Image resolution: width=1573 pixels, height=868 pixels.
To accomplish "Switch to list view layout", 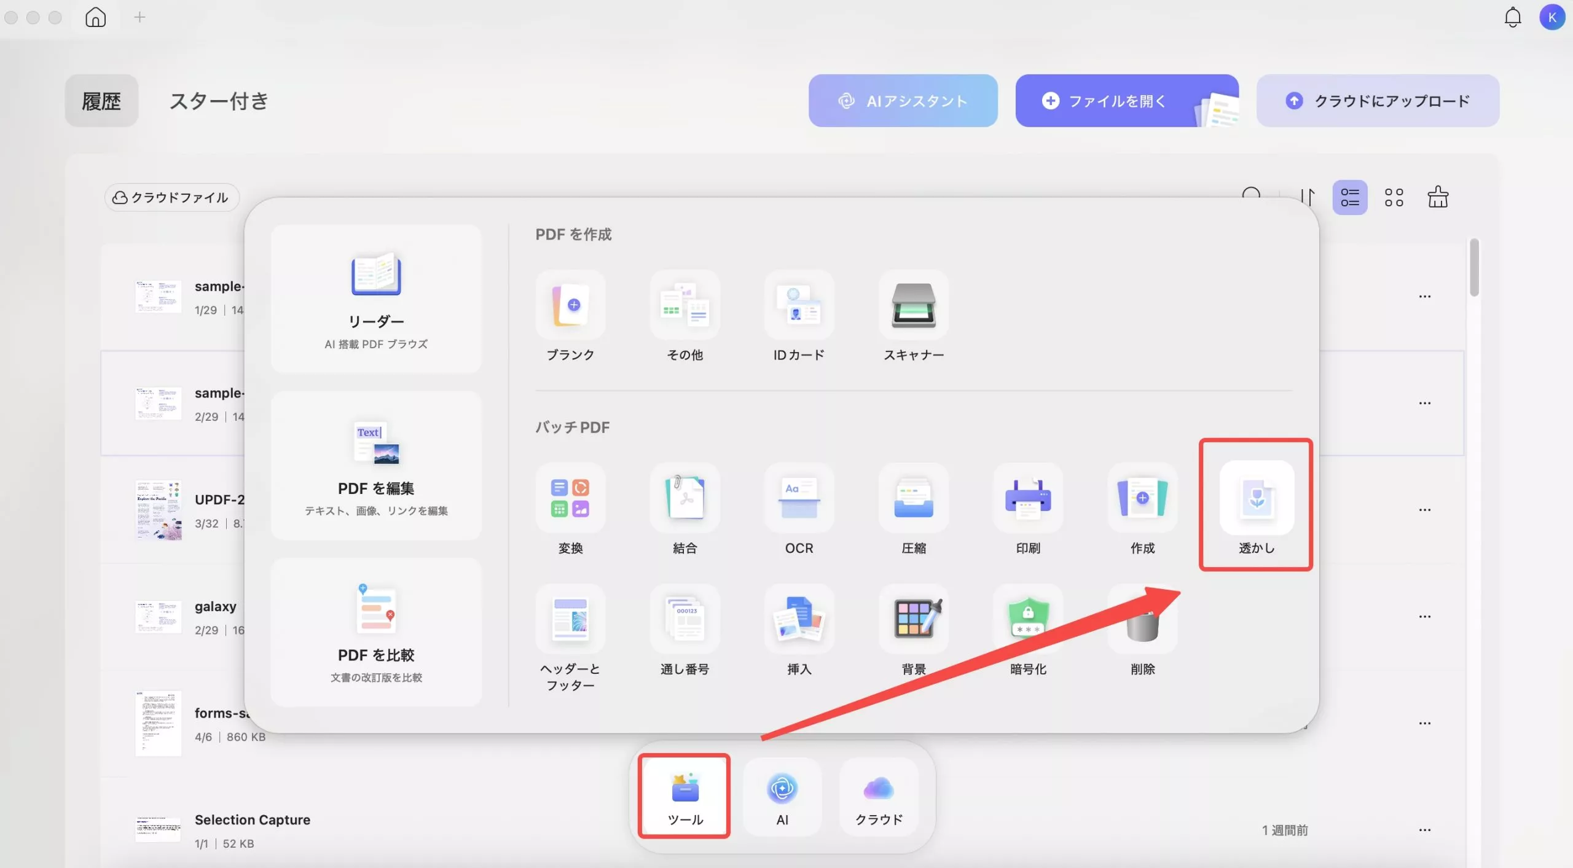I will [x=1349, y=198].
